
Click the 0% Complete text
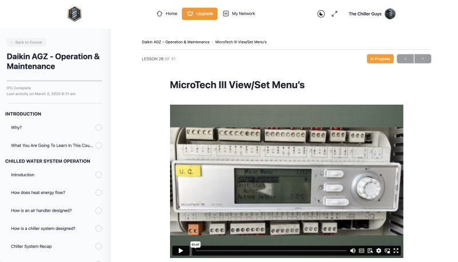(19, 88)
